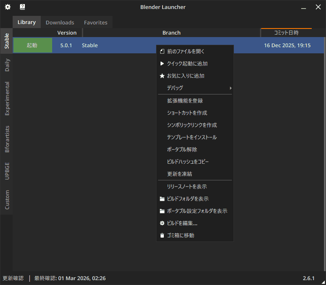
Task: Click the file icon beside 前のファイルを開く
Action: 162,51
